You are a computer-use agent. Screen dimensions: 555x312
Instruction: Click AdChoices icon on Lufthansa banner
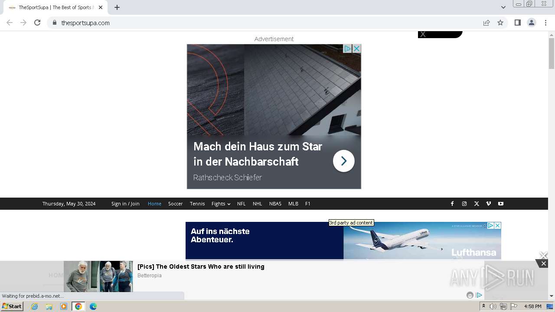pos(490,225)
